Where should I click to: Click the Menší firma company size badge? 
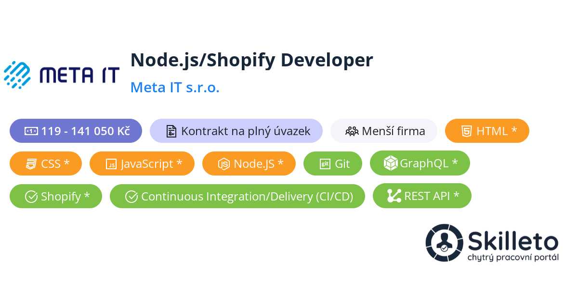point(384,130)
